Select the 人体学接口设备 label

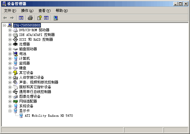(31, 78)
